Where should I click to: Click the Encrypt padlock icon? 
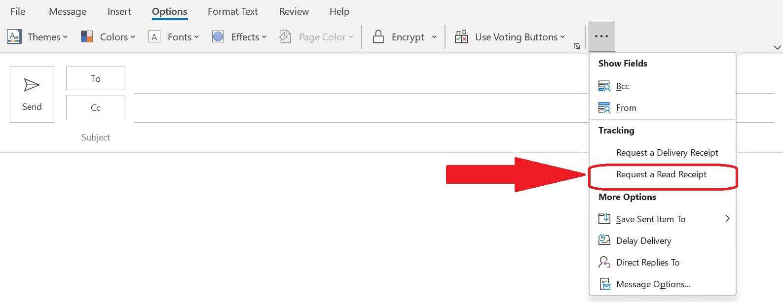click(x=378, y=37)
